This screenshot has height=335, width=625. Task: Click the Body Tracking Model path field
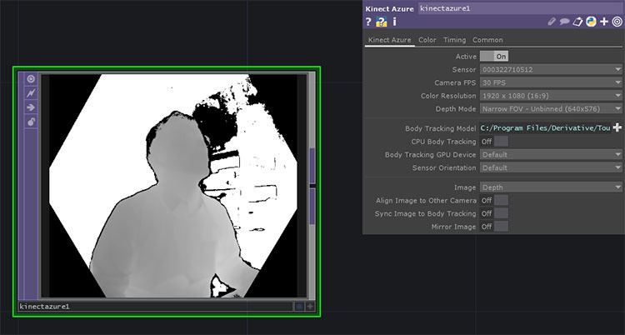pos(545,128)
